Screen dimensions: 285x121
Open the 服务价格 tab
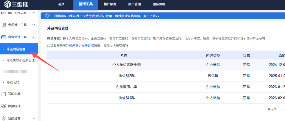(159, 4)
